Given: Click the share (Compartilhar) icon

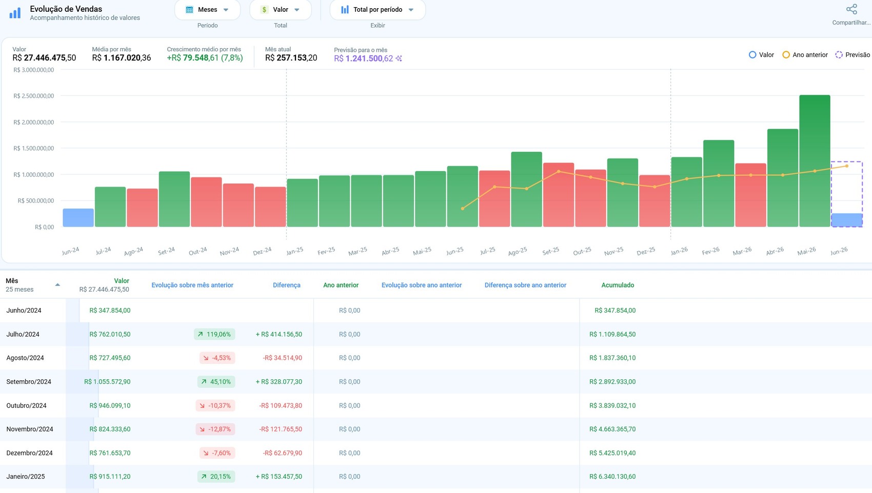Looking at the screenshot, I should (851, 9).
